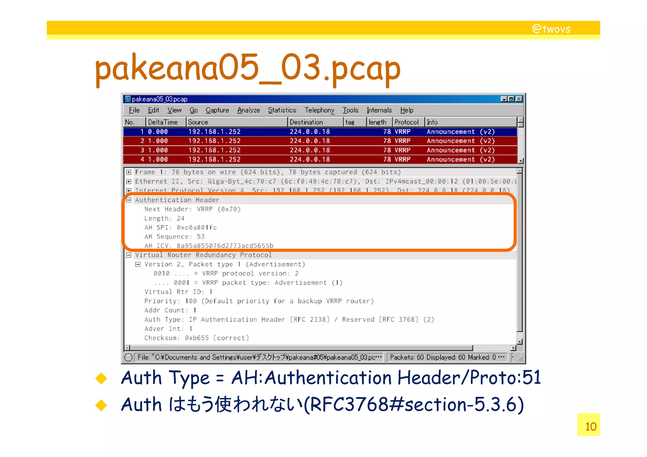The image size is (647, 457).
Task: Expand the Frame 1 tree node
Action: [129, 172]
